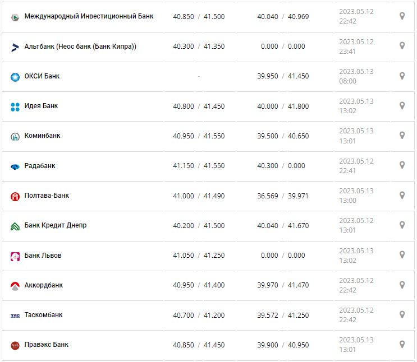This screenshot has width=417, height=362.
Task: Click map pin for Правэкс Банк
Action: tap(402, 344)
